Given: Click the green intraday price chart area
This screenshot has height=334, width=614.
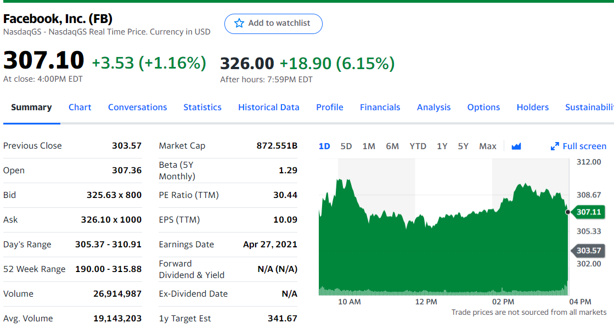Looking at the screenshot, I should (x=439, y=252).
